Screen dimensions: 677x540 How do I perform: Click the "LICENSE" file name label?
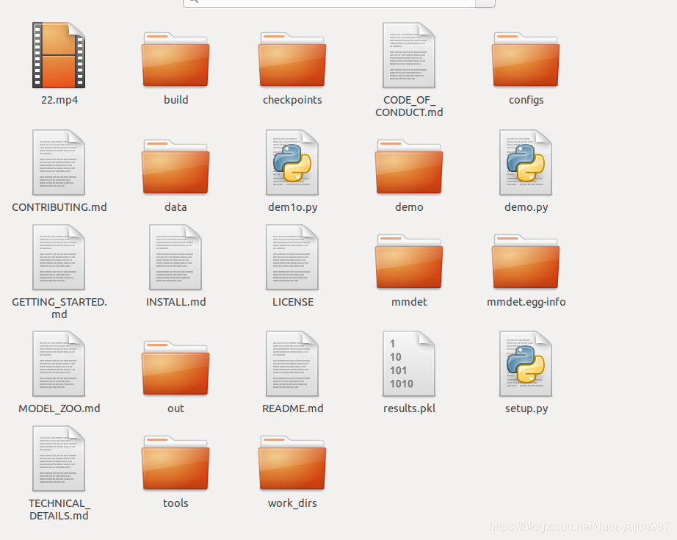[x=293, y=302]
